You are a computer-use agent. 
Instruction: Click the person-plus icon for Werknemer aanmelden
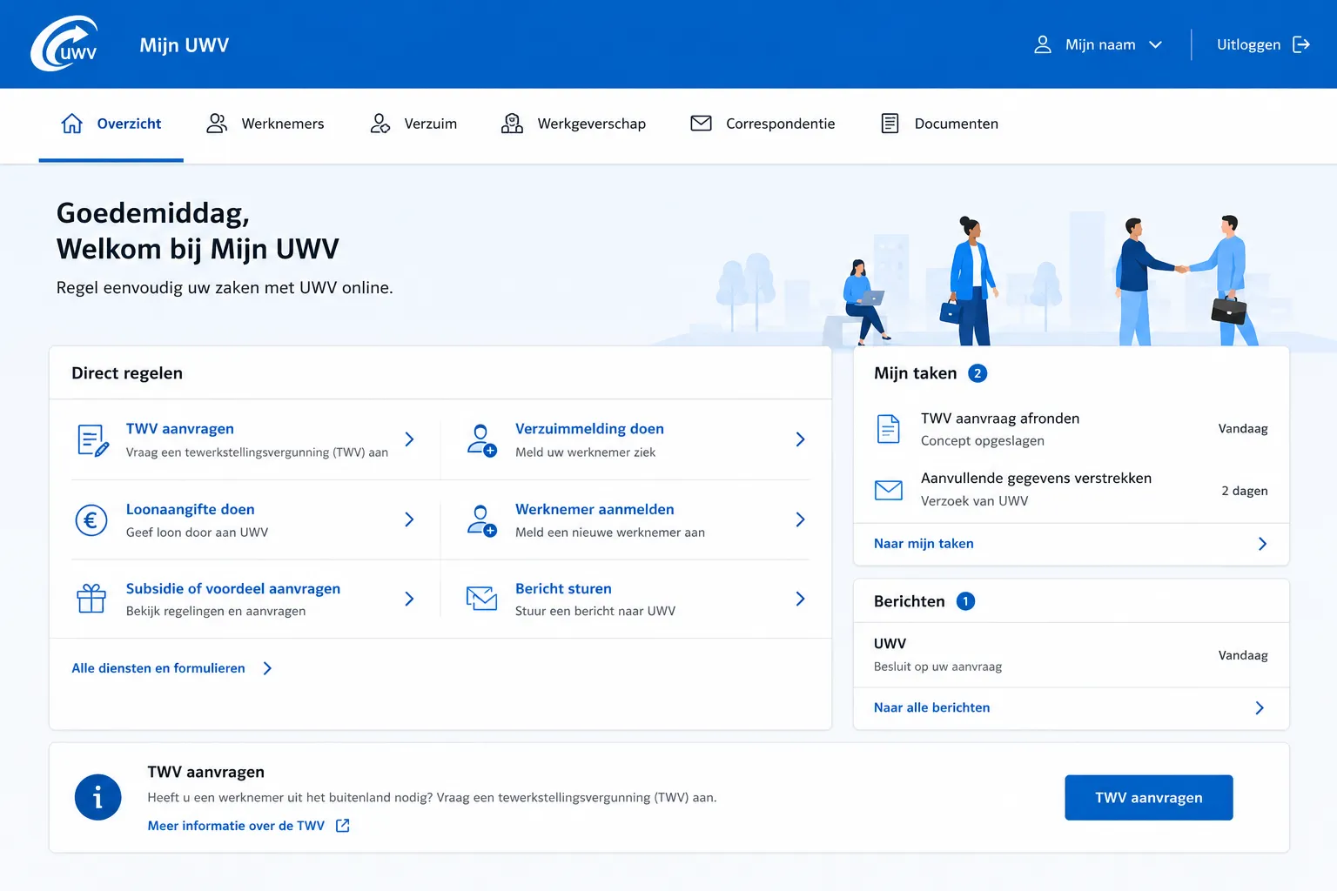click(x=481, y=520)
